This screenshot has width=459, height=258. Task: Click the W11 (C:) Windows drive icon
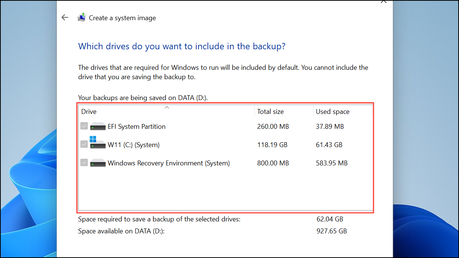(98, 143)
